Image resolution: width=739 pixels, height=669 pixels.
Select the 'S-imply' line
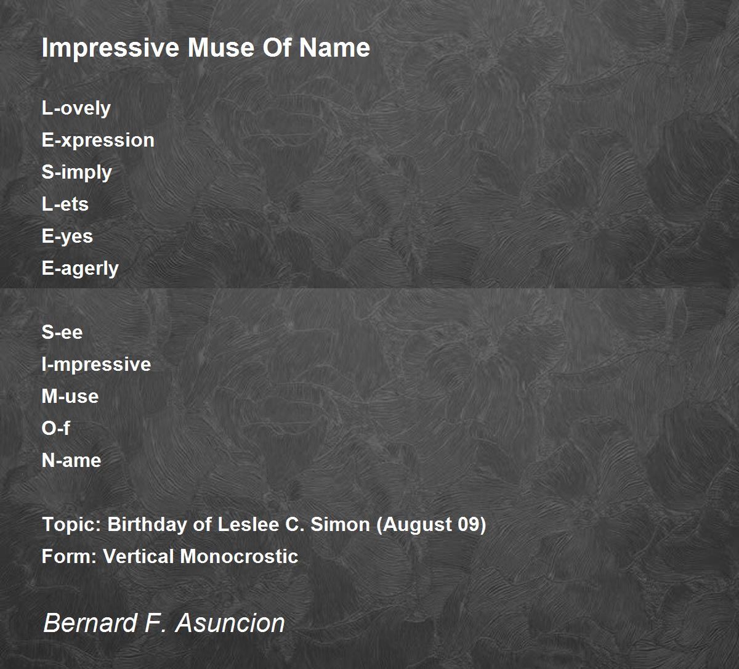click(x=77, y=172)
